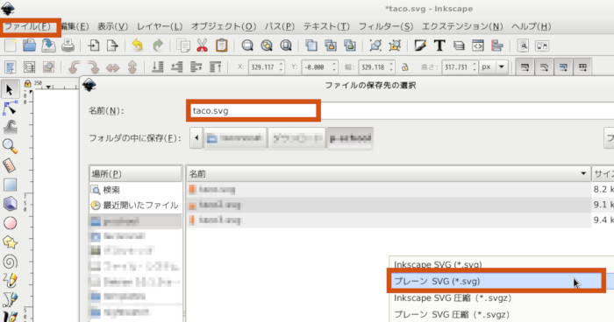
Task: Toggle the width/height ratio lock
Action: click(405, 67)
